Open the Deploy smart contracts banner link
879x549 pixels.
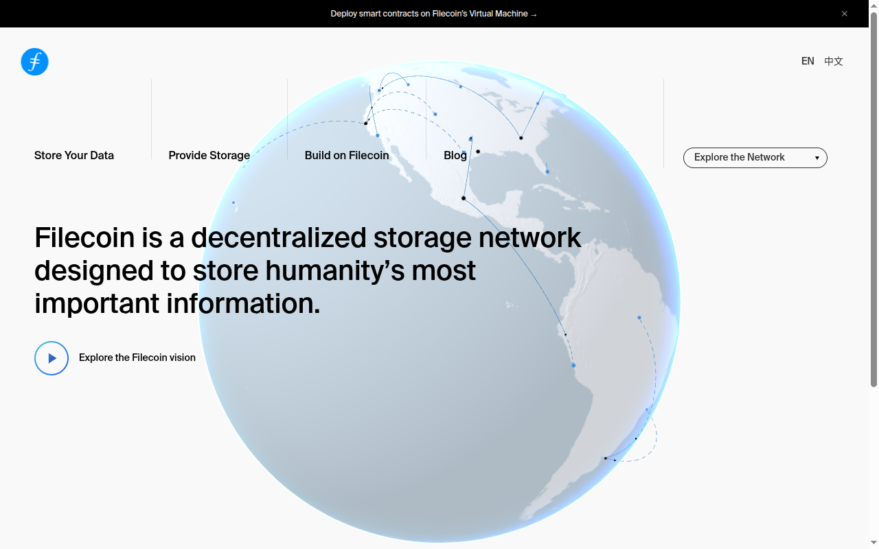434,14
